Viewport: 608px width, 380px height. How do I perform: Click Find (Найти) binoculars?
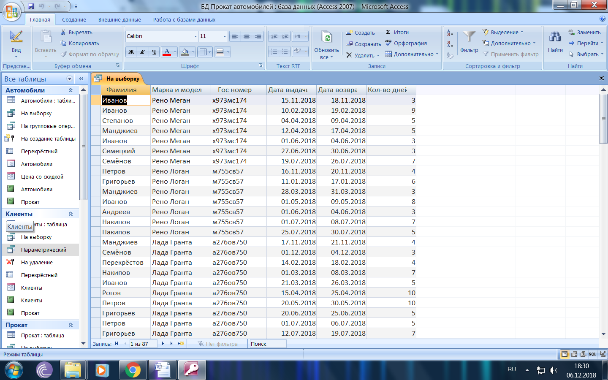pos(555,41)
